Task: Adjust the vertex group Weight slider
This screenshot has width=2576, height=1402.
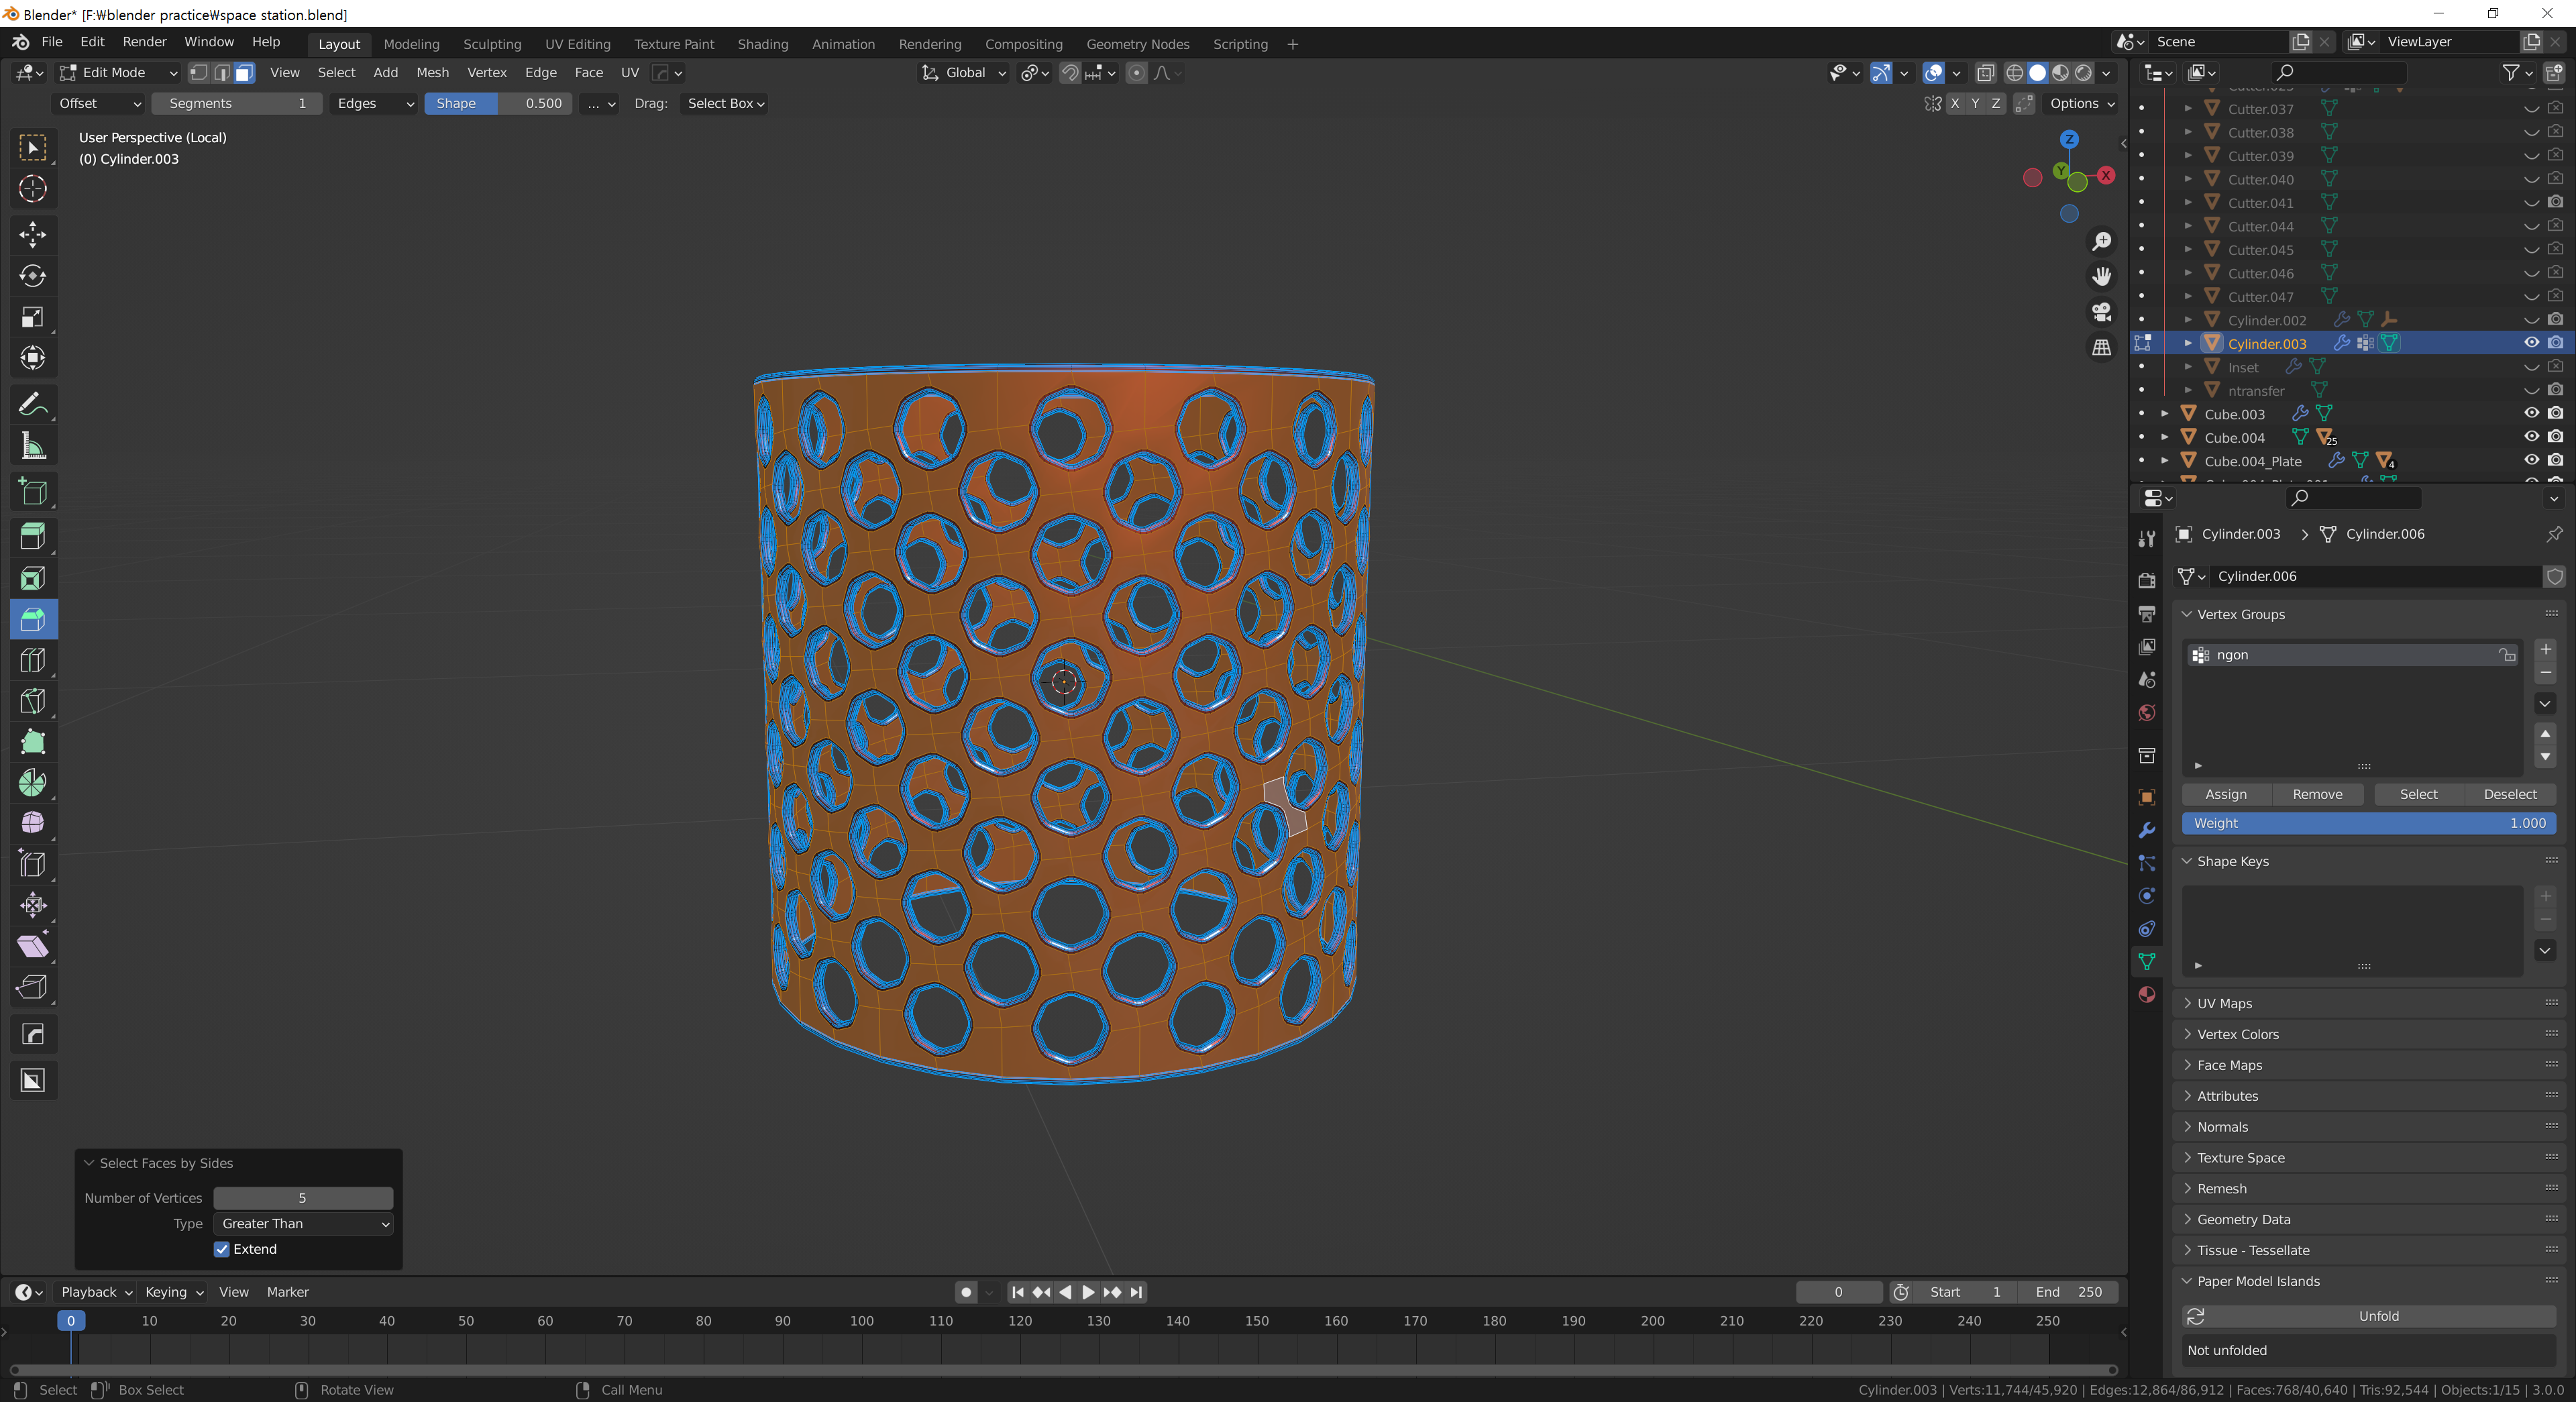Action: (x=2368, y=823)
